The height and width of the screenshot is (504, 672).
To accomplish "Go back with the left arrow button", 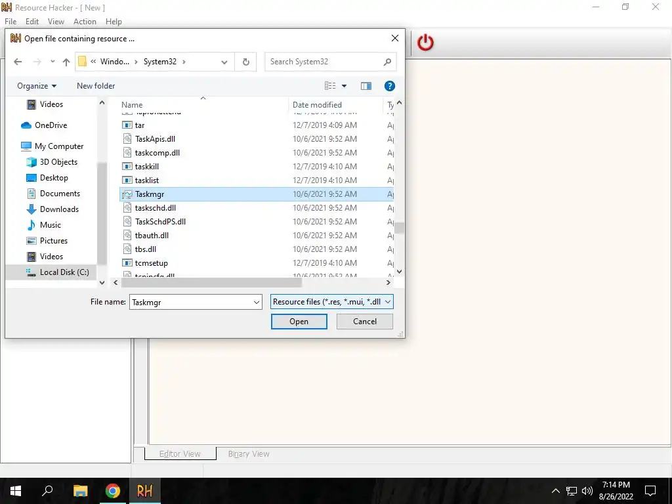I will pos(18,62).
